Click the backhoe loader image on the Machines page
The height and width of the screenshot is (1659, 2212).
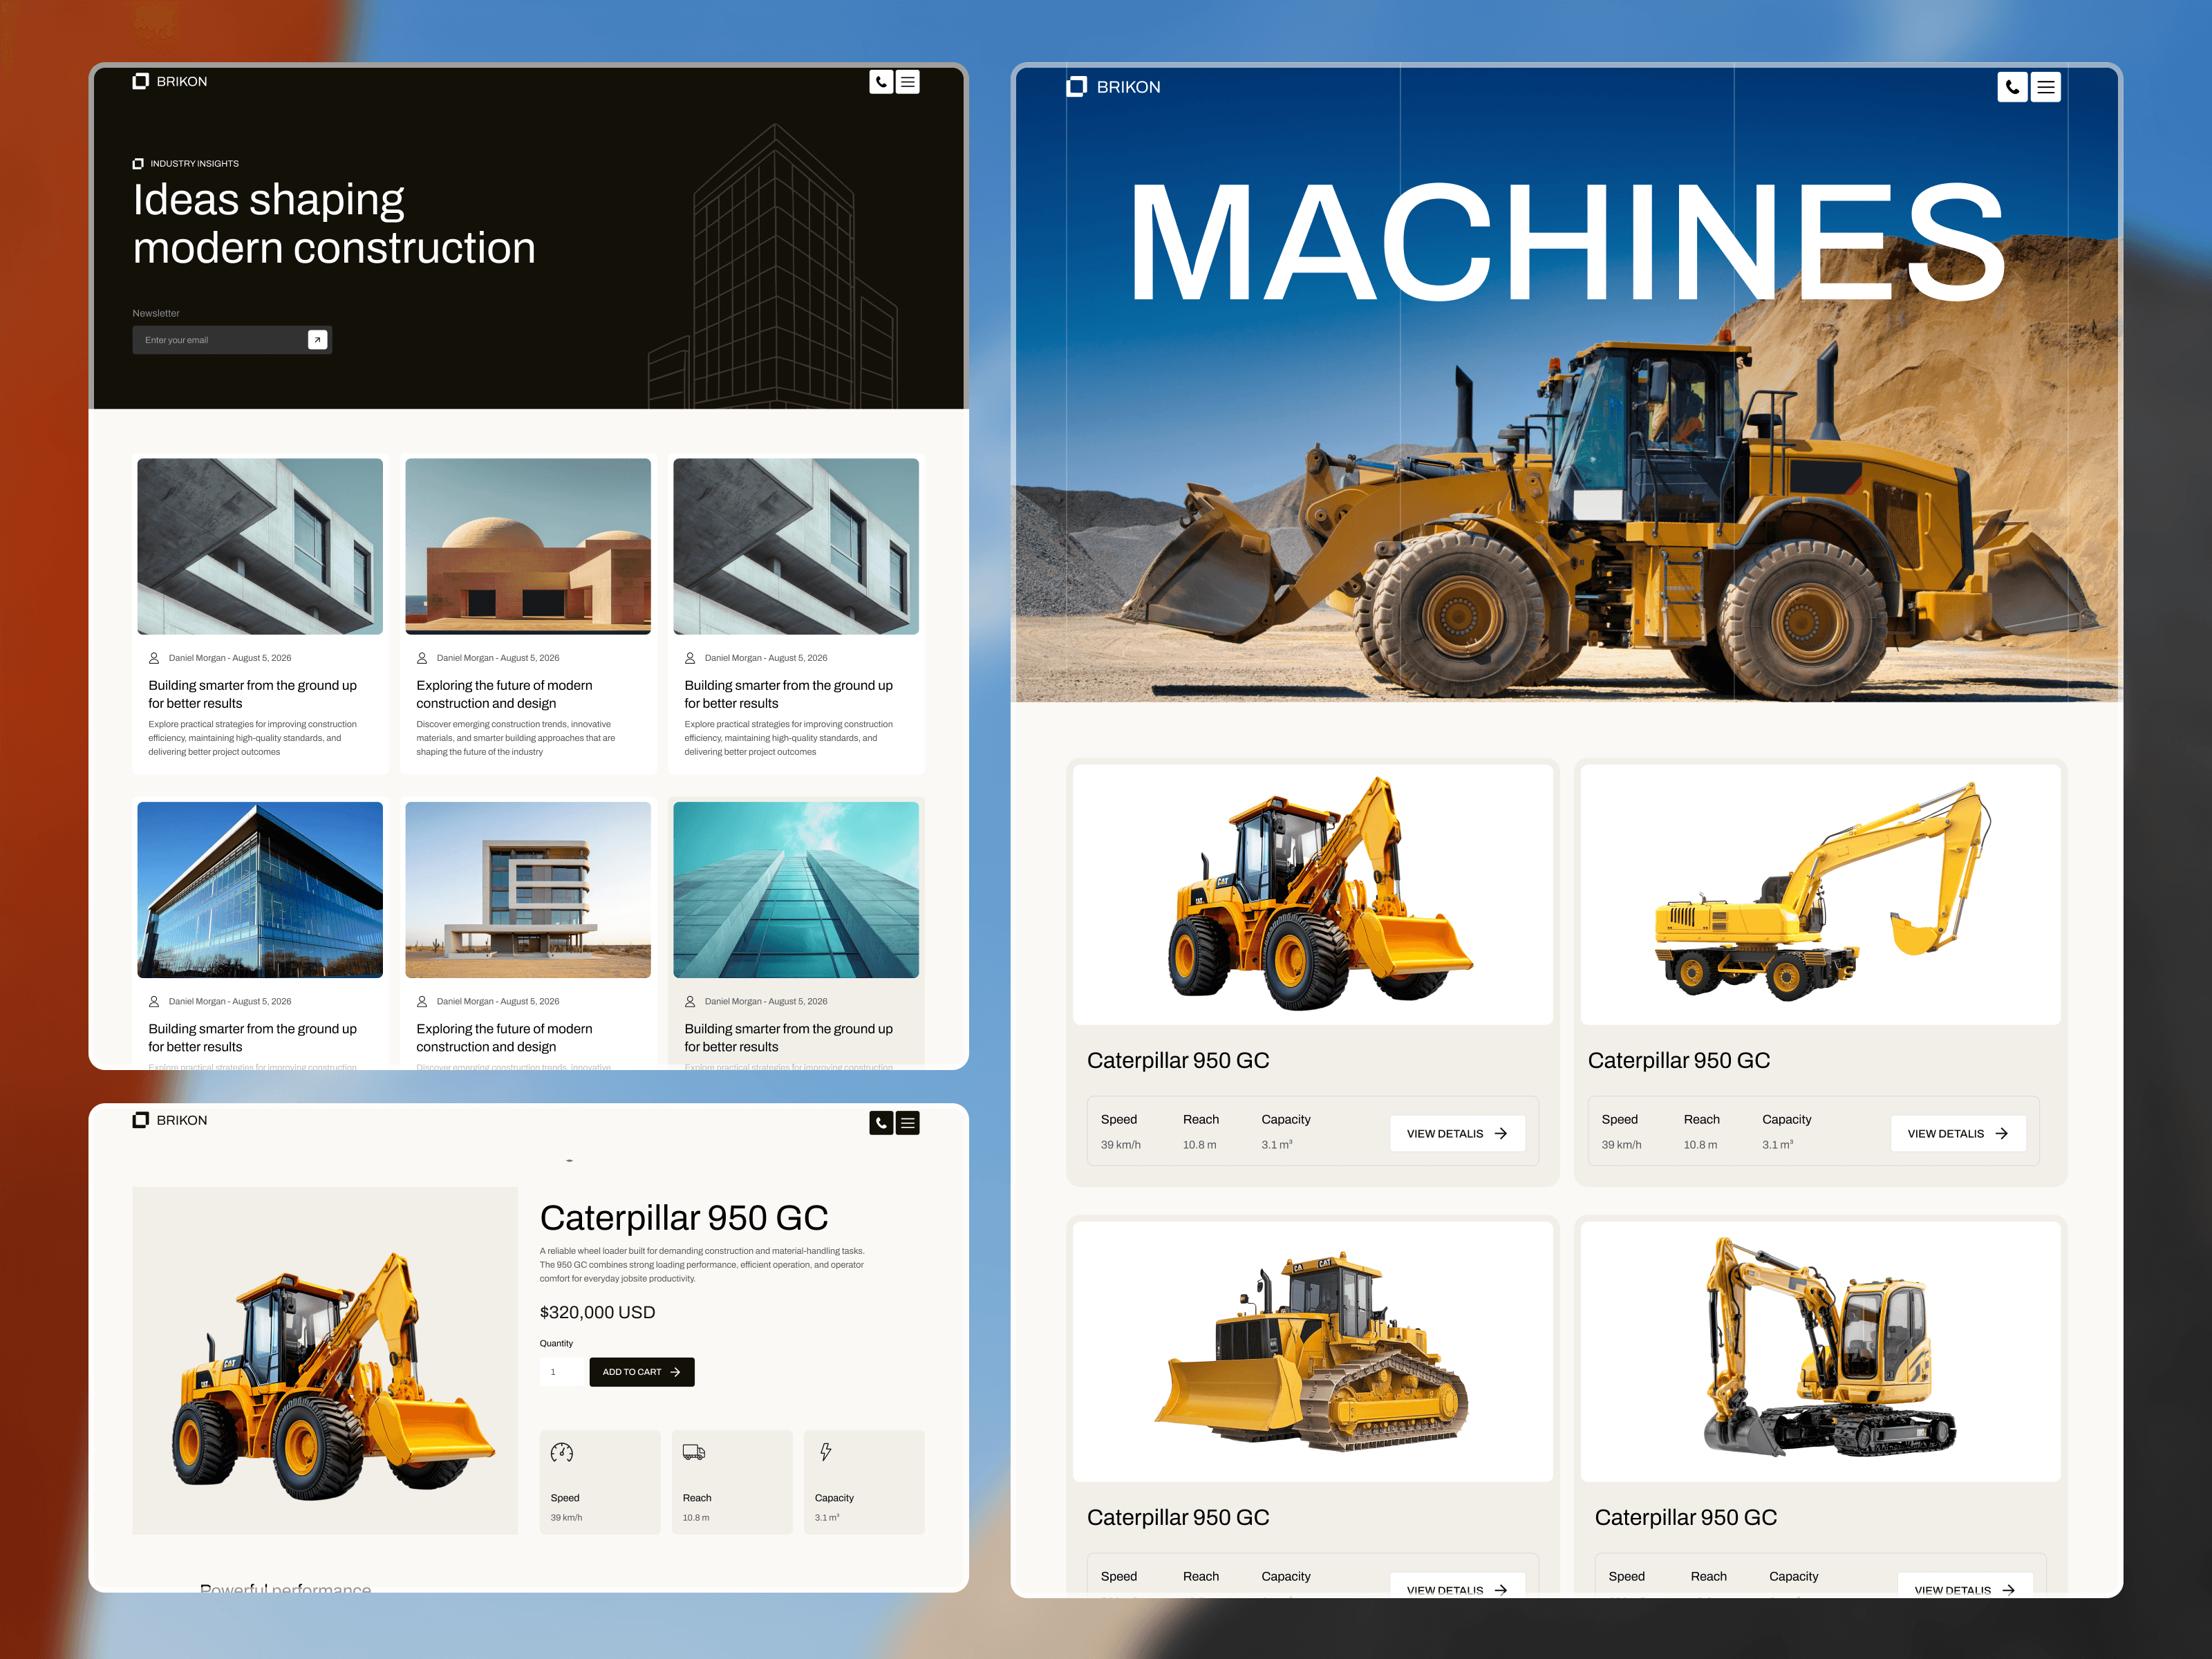pos(1313,894)
